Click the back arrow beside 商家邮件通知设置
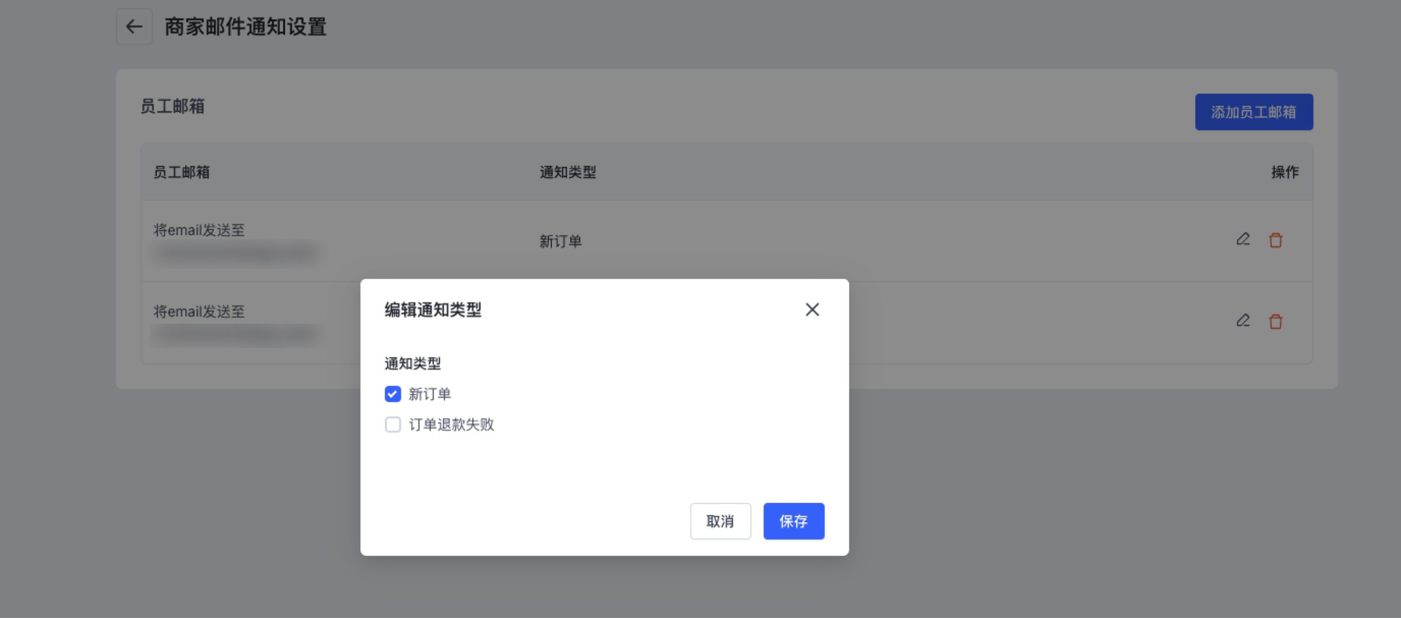 (x=134, y=27)
